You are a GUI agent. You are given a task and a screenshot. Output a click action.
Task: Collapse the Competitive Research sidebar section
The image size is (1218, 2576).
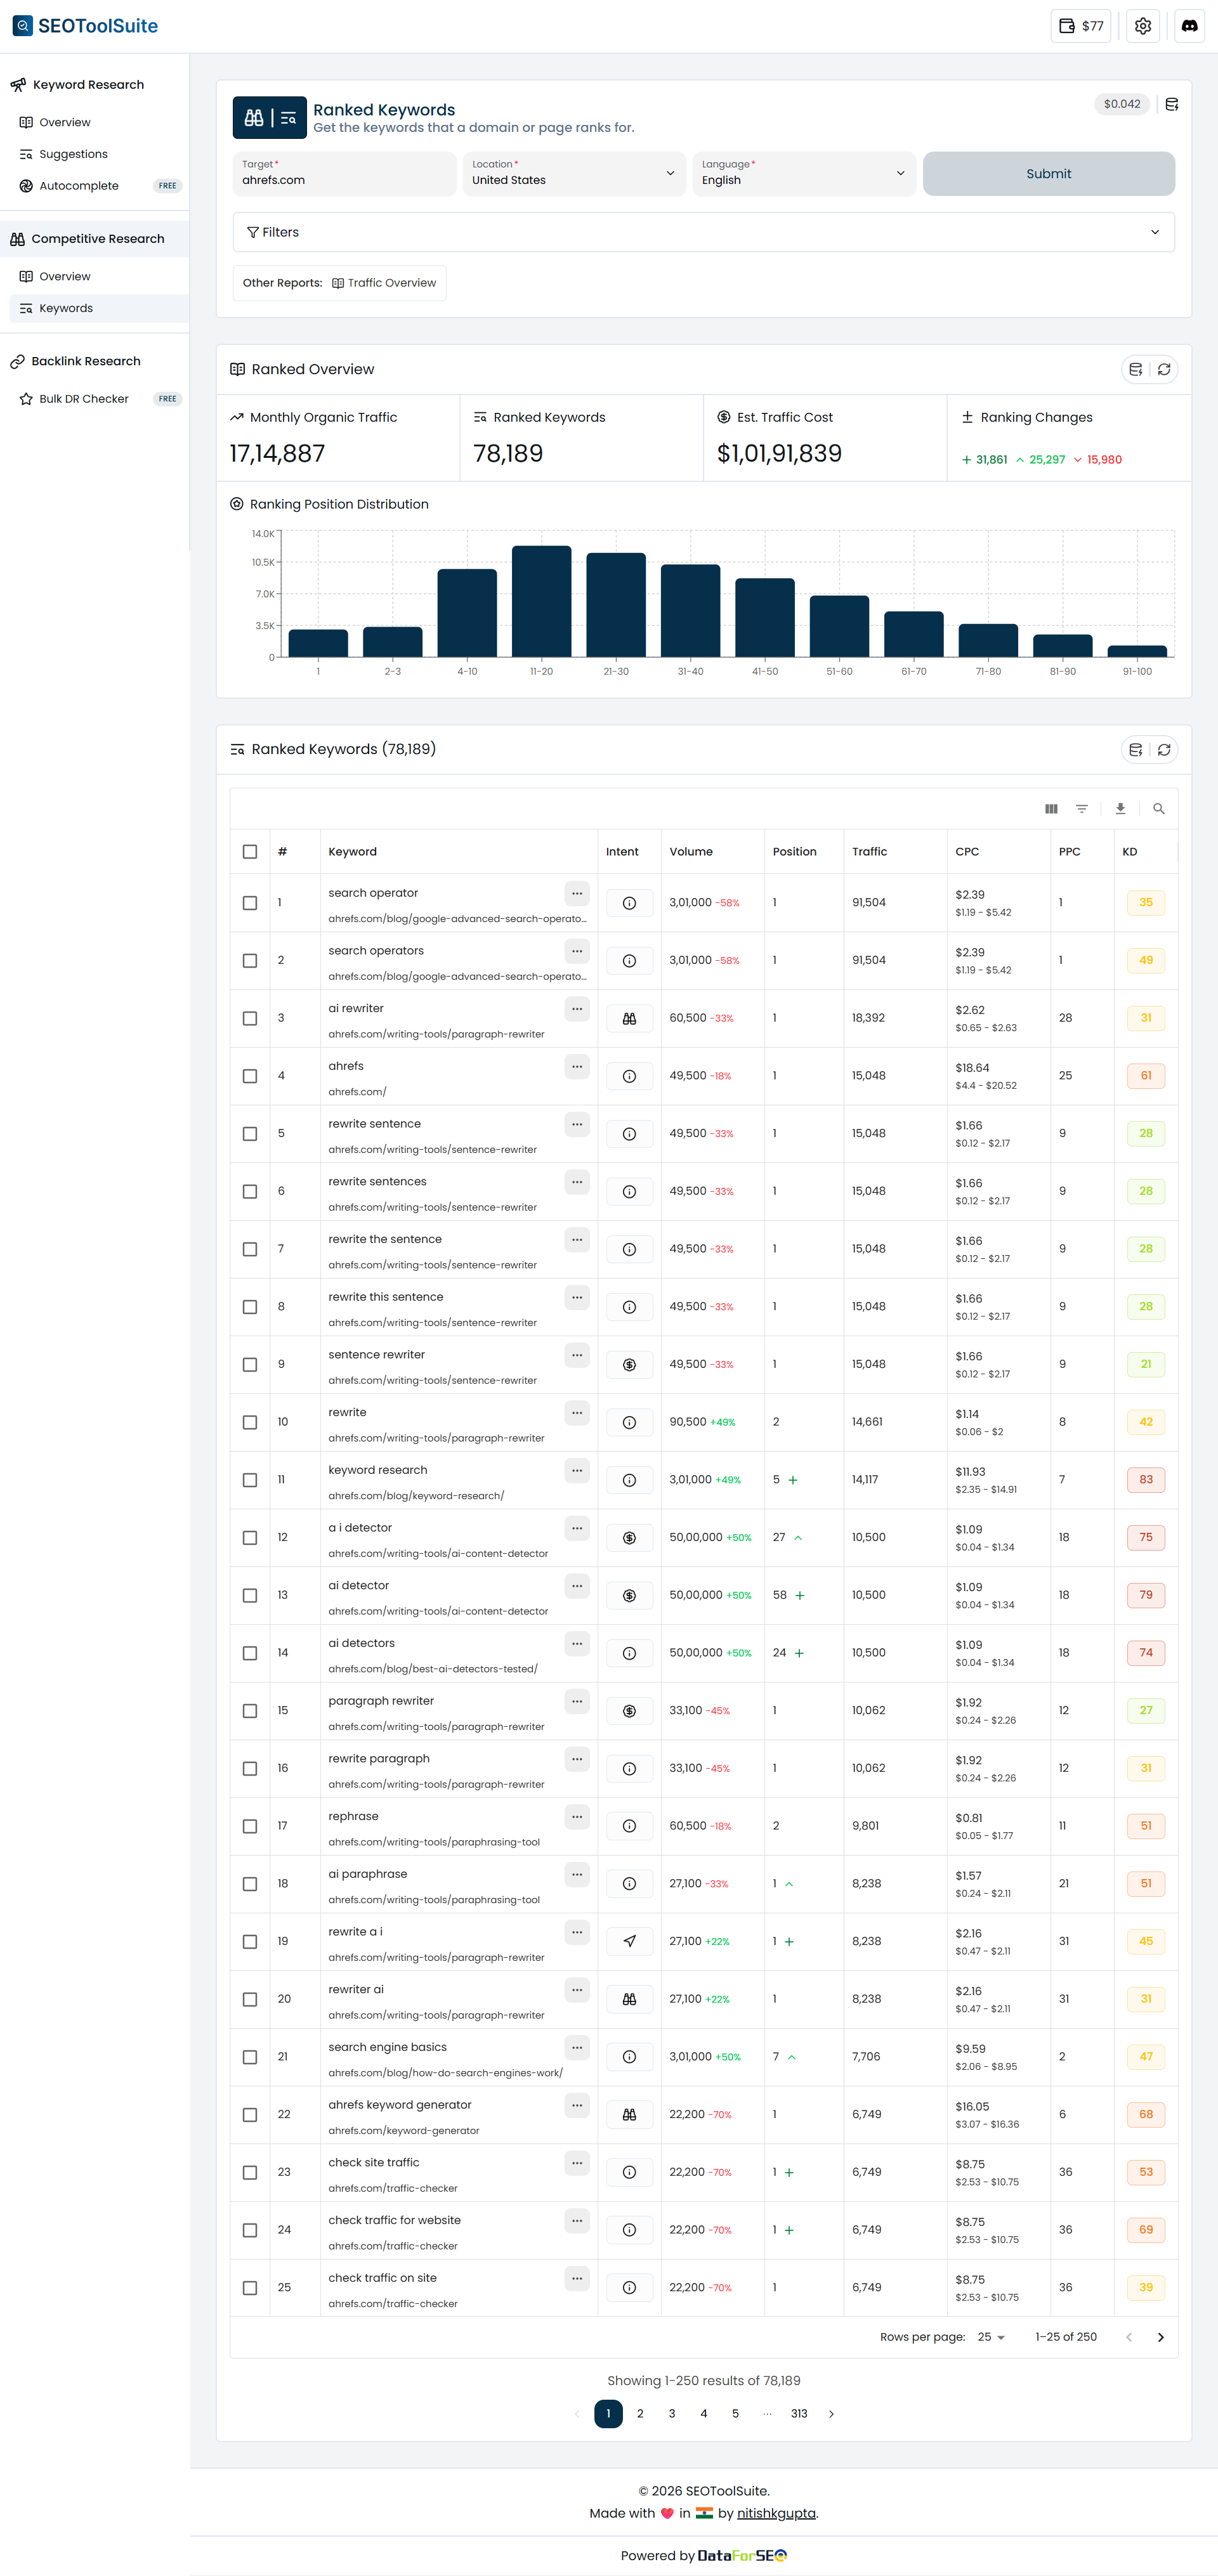point(94,239)
